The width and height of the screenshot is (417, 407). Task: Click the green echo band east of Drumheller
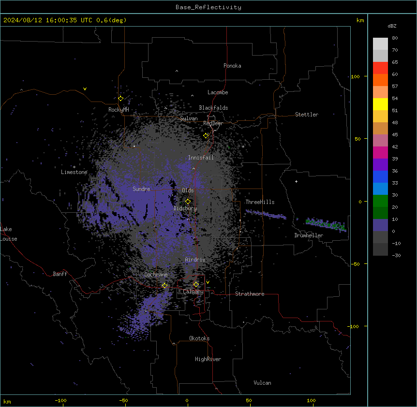(x=326, y=224)
